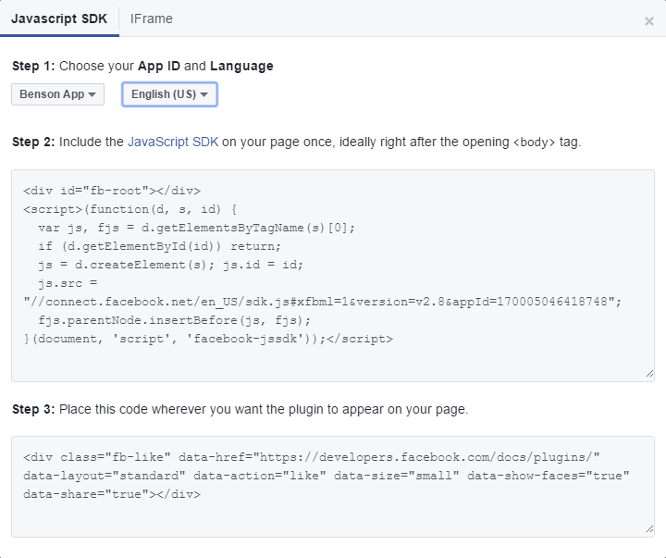
Task: Switch to the Javascript SDK tab
Action: [59, 19]
